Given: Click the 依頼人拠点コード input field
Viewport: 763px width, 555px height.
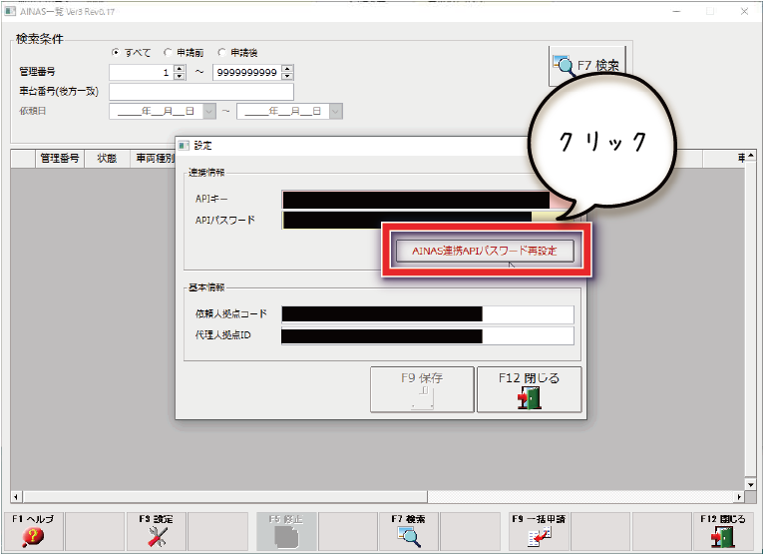Looking at the screenshot, I should pyautogui.click(x=428, y=314).
